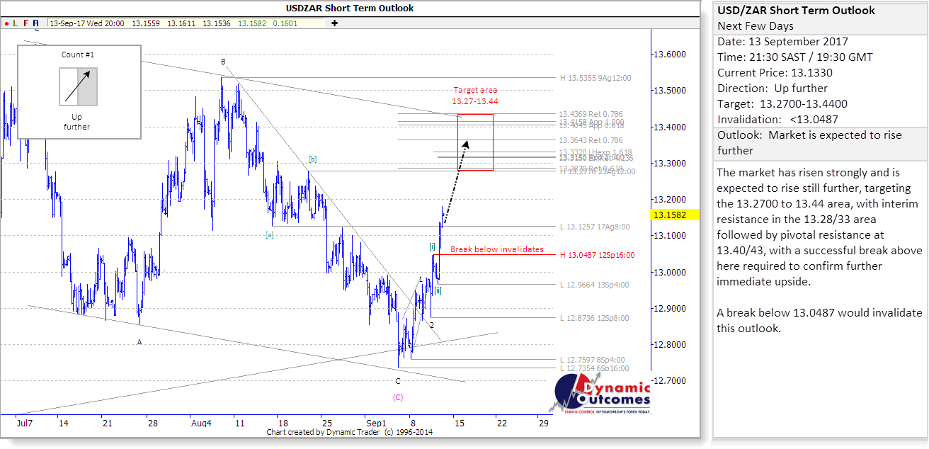
Task: Click the plus crosshair icon on data bar
Action: (x=334, y=23)
